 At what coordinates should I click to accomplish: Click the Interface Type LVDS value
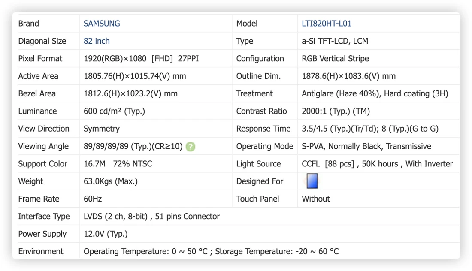pos(152,217)
